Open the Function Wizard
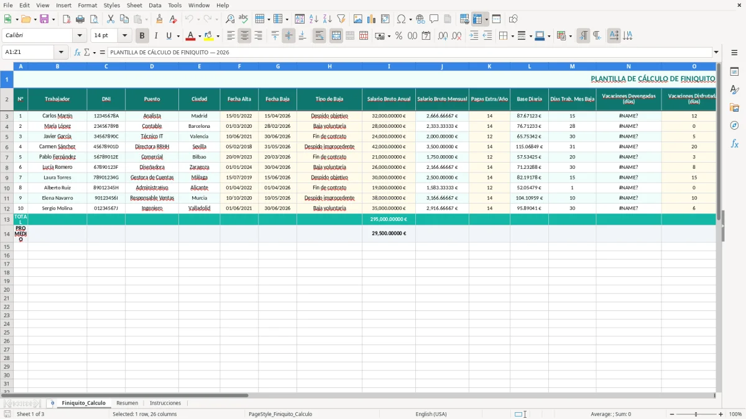Screen dimensions: 746x419 point(78,52)
